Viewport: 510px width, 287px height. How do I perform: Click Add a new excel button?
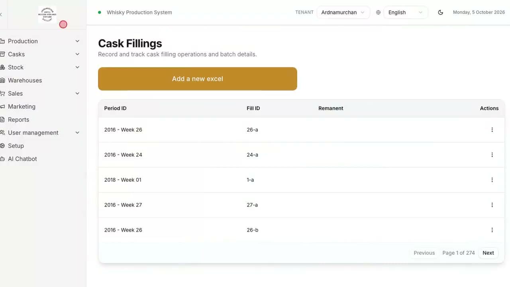point(198,79)
